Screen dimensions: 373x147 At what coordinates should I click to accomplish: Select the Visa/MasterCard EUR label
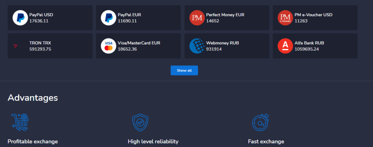(139, 43)
